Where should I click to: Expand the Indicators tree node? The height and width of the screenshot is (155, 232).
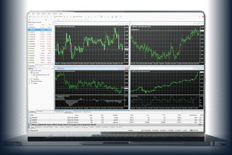pos(29,79)
